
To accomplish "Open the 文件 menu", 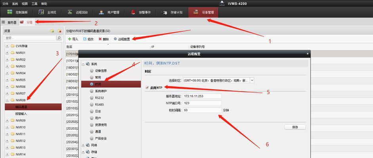I will tap(6, 4).
